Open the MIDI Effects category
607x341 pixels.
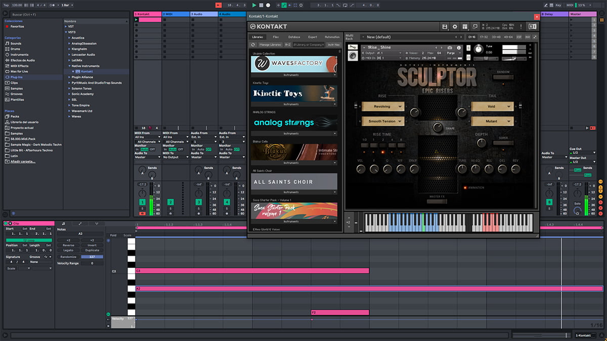pos(19,66)
